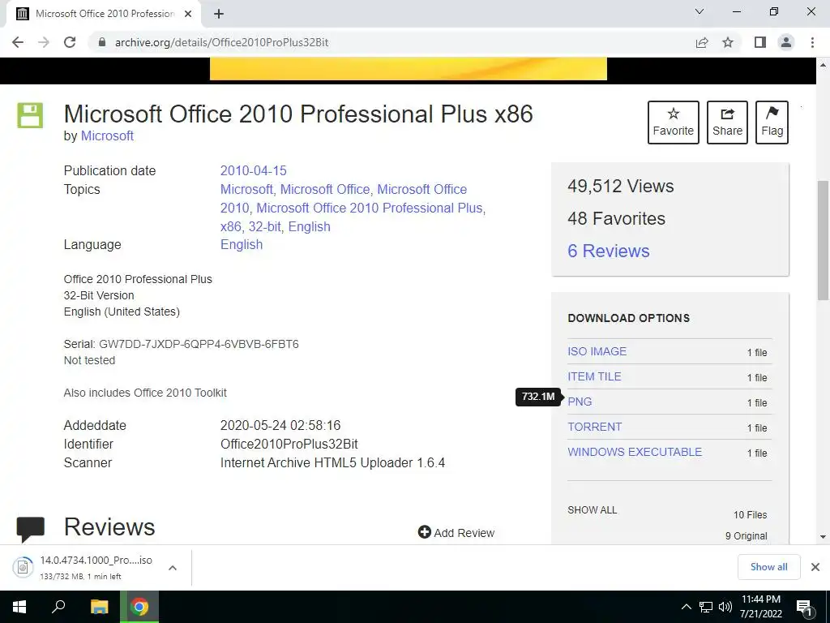
Task: Click SHOW ALL files link
Action: point(592,510)
